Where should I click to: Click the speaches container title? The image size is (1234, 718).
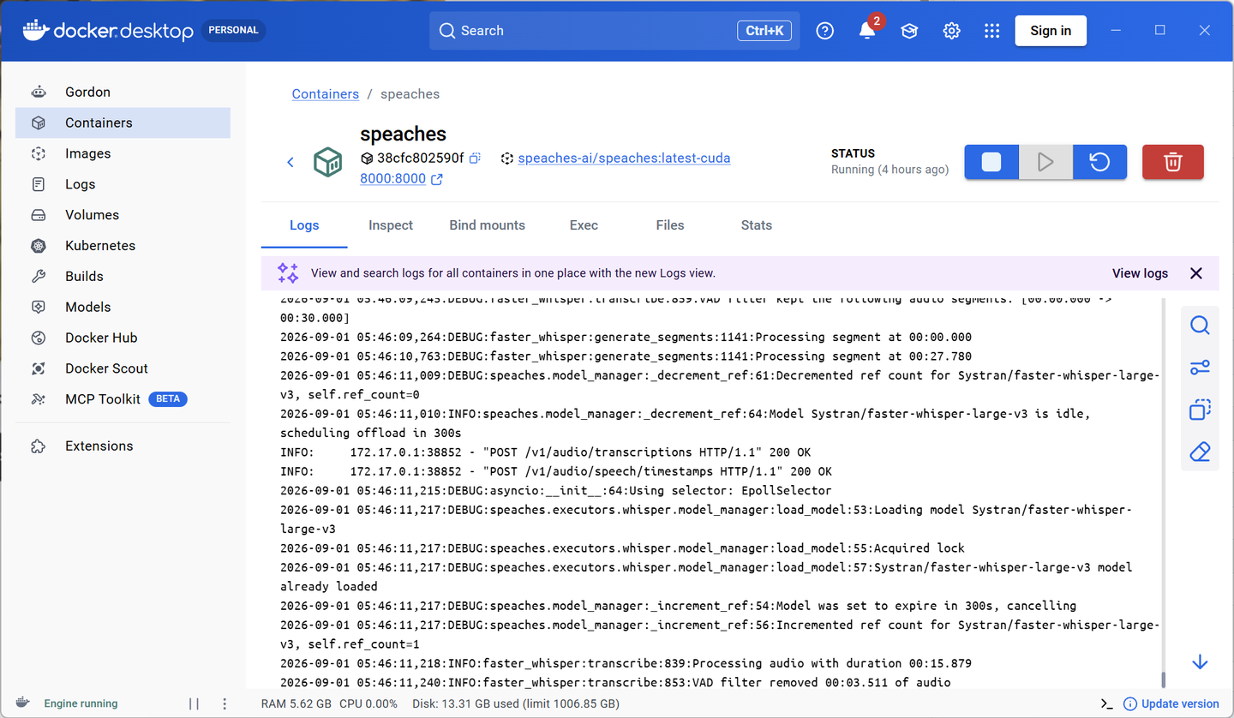(403, 135)
